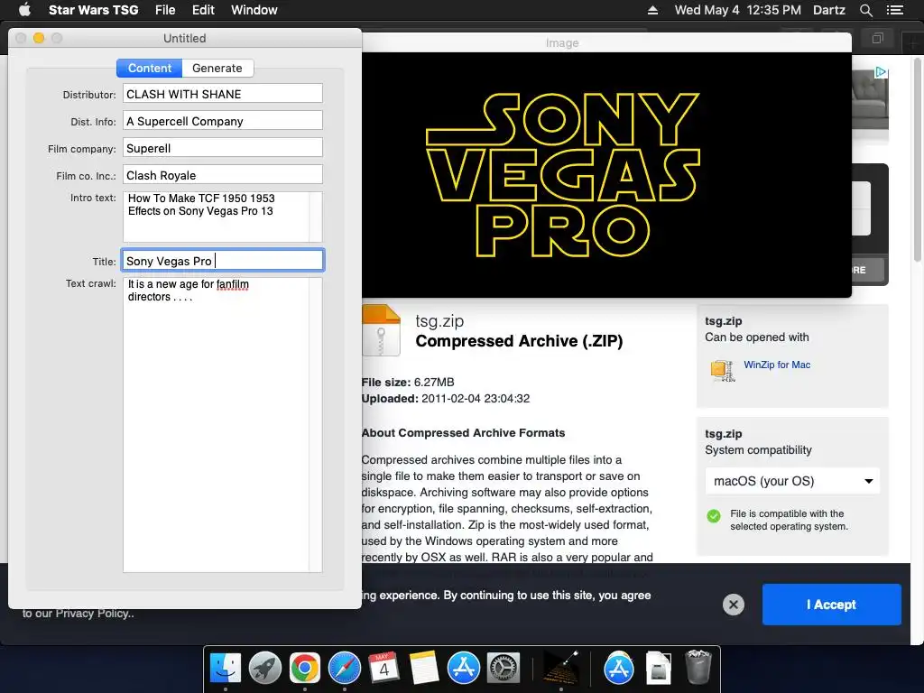924x693 pixels.
Task: Click the Text crawl scrollbar track
Action: tap(316, 424)
